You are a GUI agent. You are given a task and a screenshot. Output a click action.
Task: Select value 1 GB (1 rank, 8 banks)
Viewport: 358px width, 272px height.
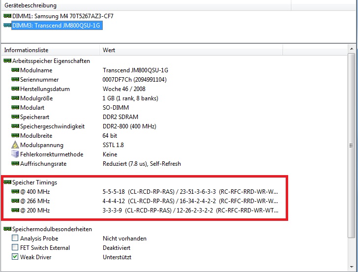[x=130, y=98]
